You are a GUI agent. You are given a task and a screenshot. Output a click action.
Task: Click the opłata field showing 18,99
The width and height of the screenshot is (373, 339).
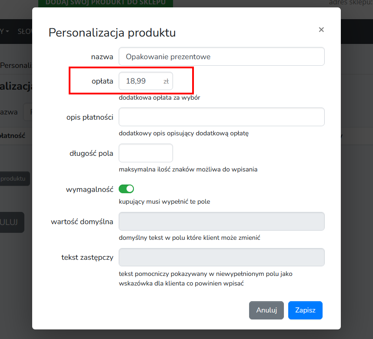point(146,81)
